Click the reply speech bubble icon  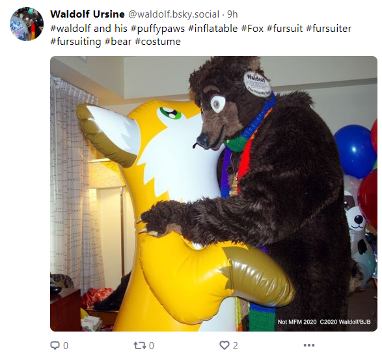[x=55, y=345]
